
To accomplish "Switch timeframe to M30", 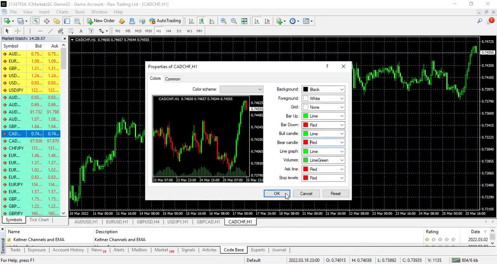I will pyautogui.click(x=148, y=31).
